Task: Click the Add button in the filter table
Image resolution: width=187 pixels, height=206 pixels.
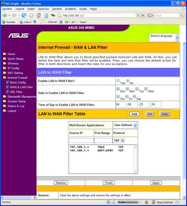Action: click(135, 114)
